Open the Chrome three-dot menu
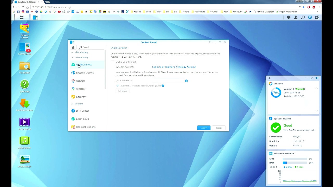The width and height of the screenshot is (333, 187). coord(319,7)
